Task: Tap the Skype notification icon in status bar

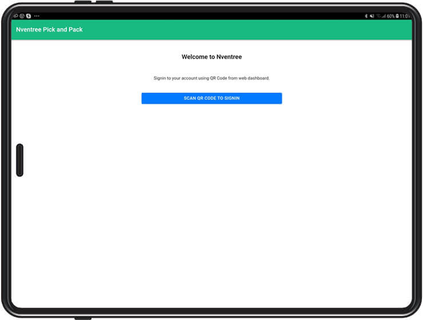Action: 29,16
